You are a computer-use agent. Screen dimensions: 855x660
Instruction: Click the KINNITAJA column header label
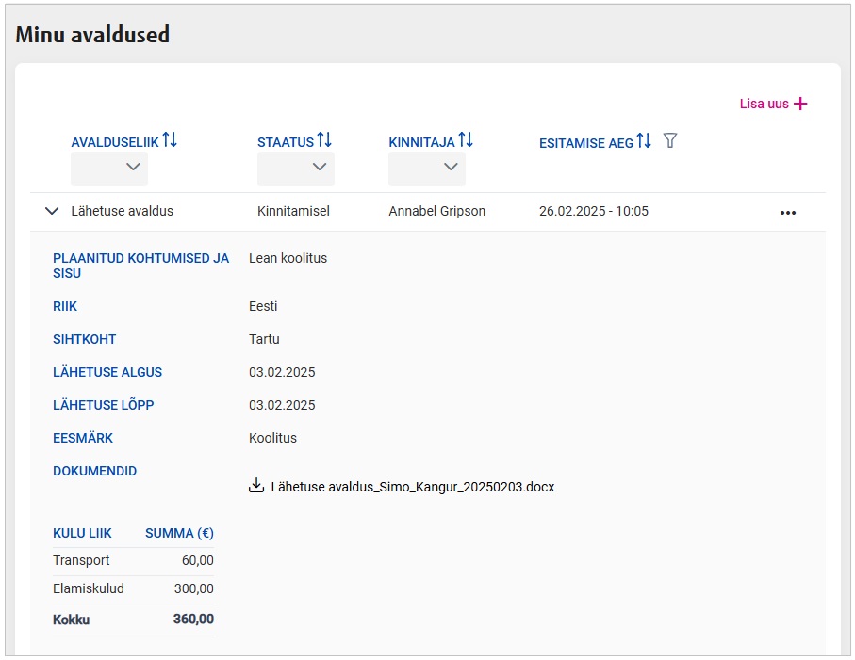click(421, 142)
